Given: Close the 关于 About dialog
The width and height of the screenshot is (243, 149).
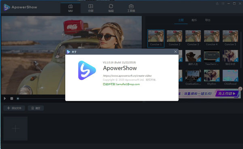Looking at the screenshot, I should click(175, 52).
